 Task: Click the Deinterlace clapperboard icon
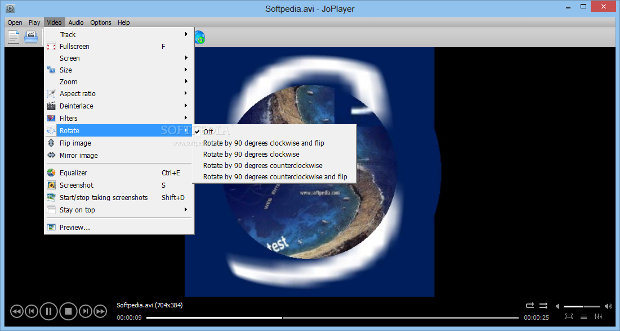51,106
